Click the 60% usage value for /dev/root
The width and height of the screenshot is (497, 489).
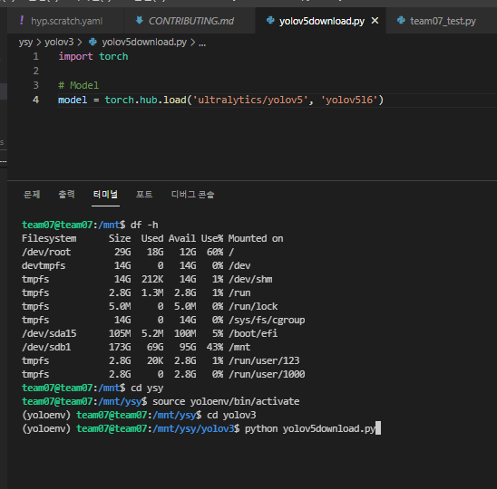(215, 252)
